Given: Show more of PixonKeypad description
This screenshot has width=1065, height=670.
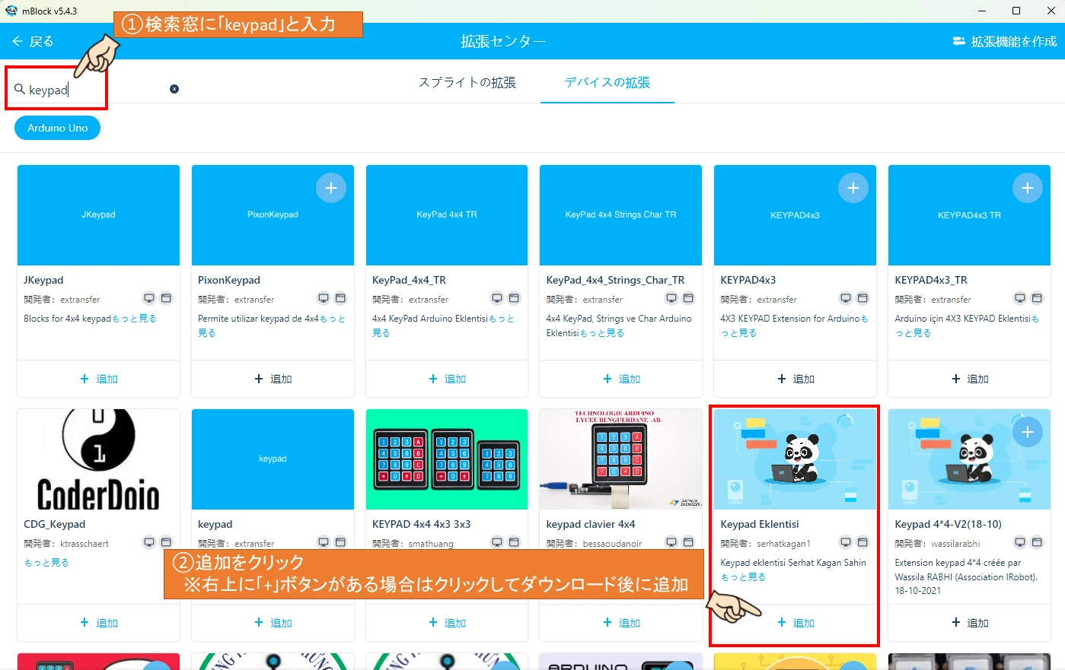Looking at the screenshot, I should (x=332, y=319).
